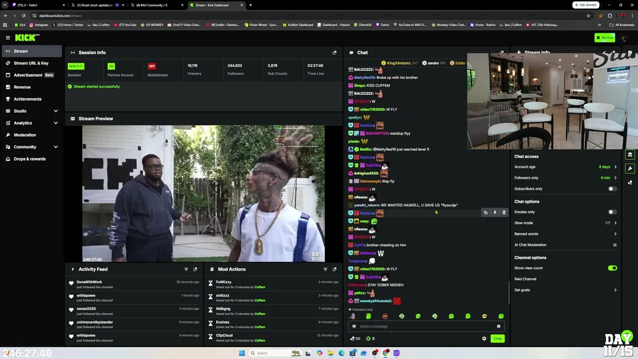This screenshot has width=638, height=359.
Task: Pop out the Activity Feed panel
Action: point(195,269)
